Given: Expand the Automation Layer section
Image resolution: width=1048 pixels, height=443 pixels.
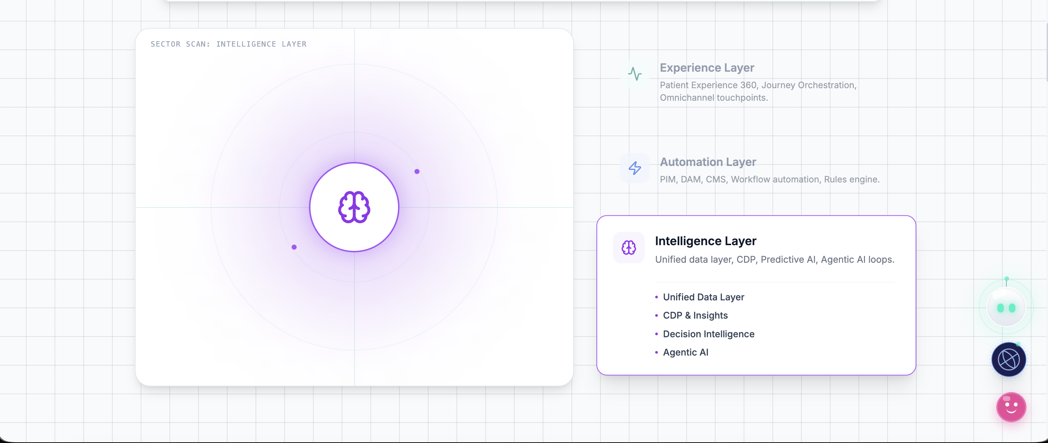Looking at the screenshot, I should (707, 162).
